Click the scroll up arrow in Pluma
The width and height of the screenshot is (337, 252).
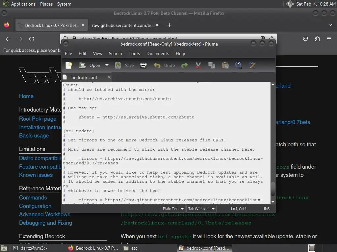click(x=273, y=84)
